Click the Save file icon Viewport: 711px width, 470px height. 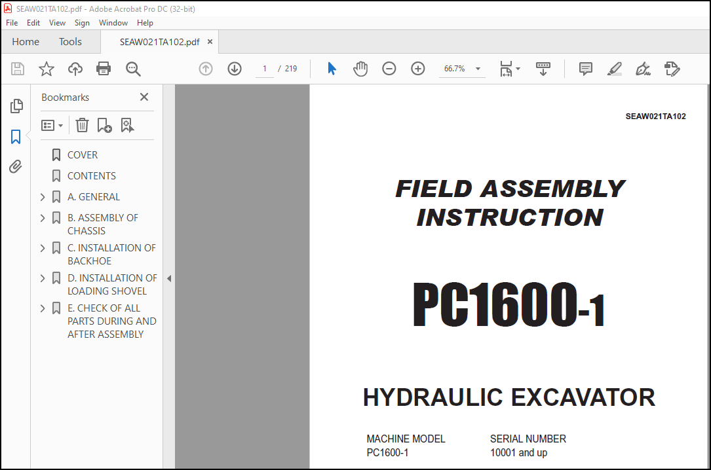click(18, 69)
